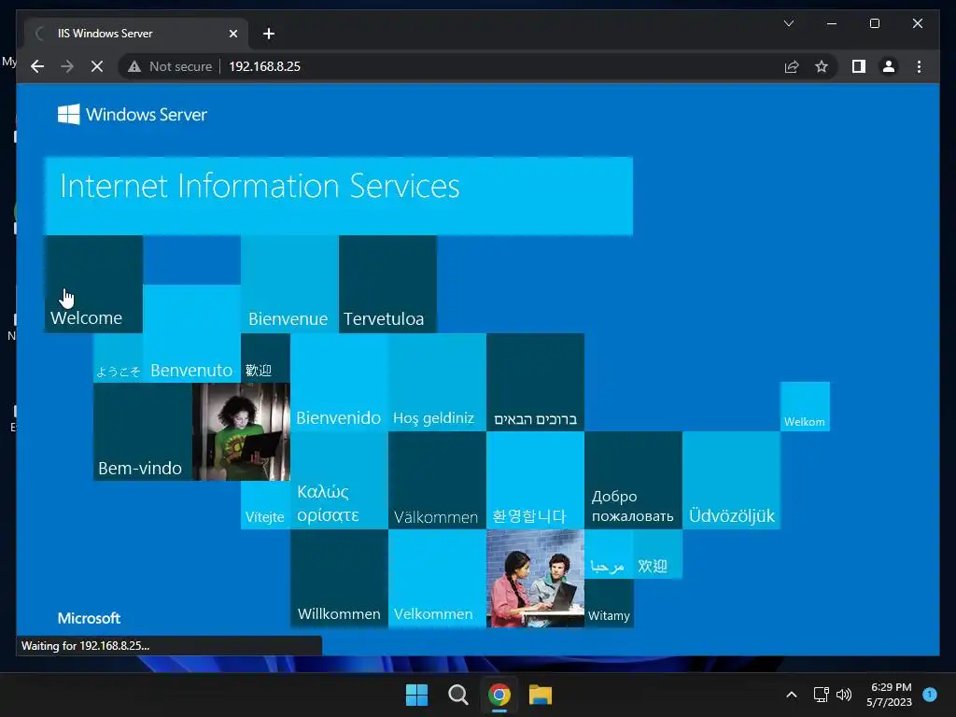956x717 pixels.
Task: Open the notification badge icon
Action: [x=930, y=694]
